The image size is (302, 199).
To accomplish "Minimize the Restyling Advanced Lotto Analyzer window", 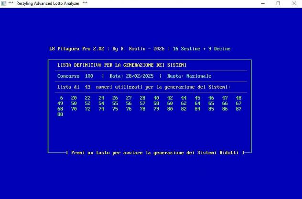I will point(263,3).
